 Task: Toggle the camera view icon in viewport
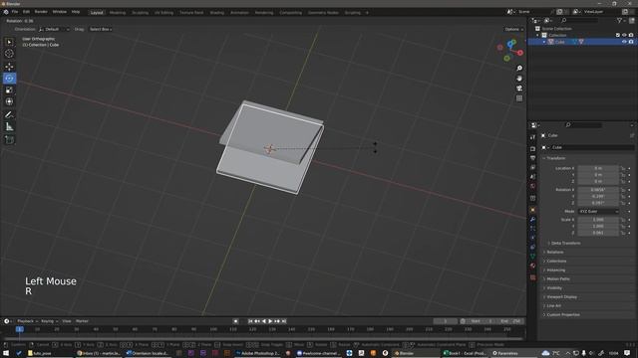coord(519,89)
